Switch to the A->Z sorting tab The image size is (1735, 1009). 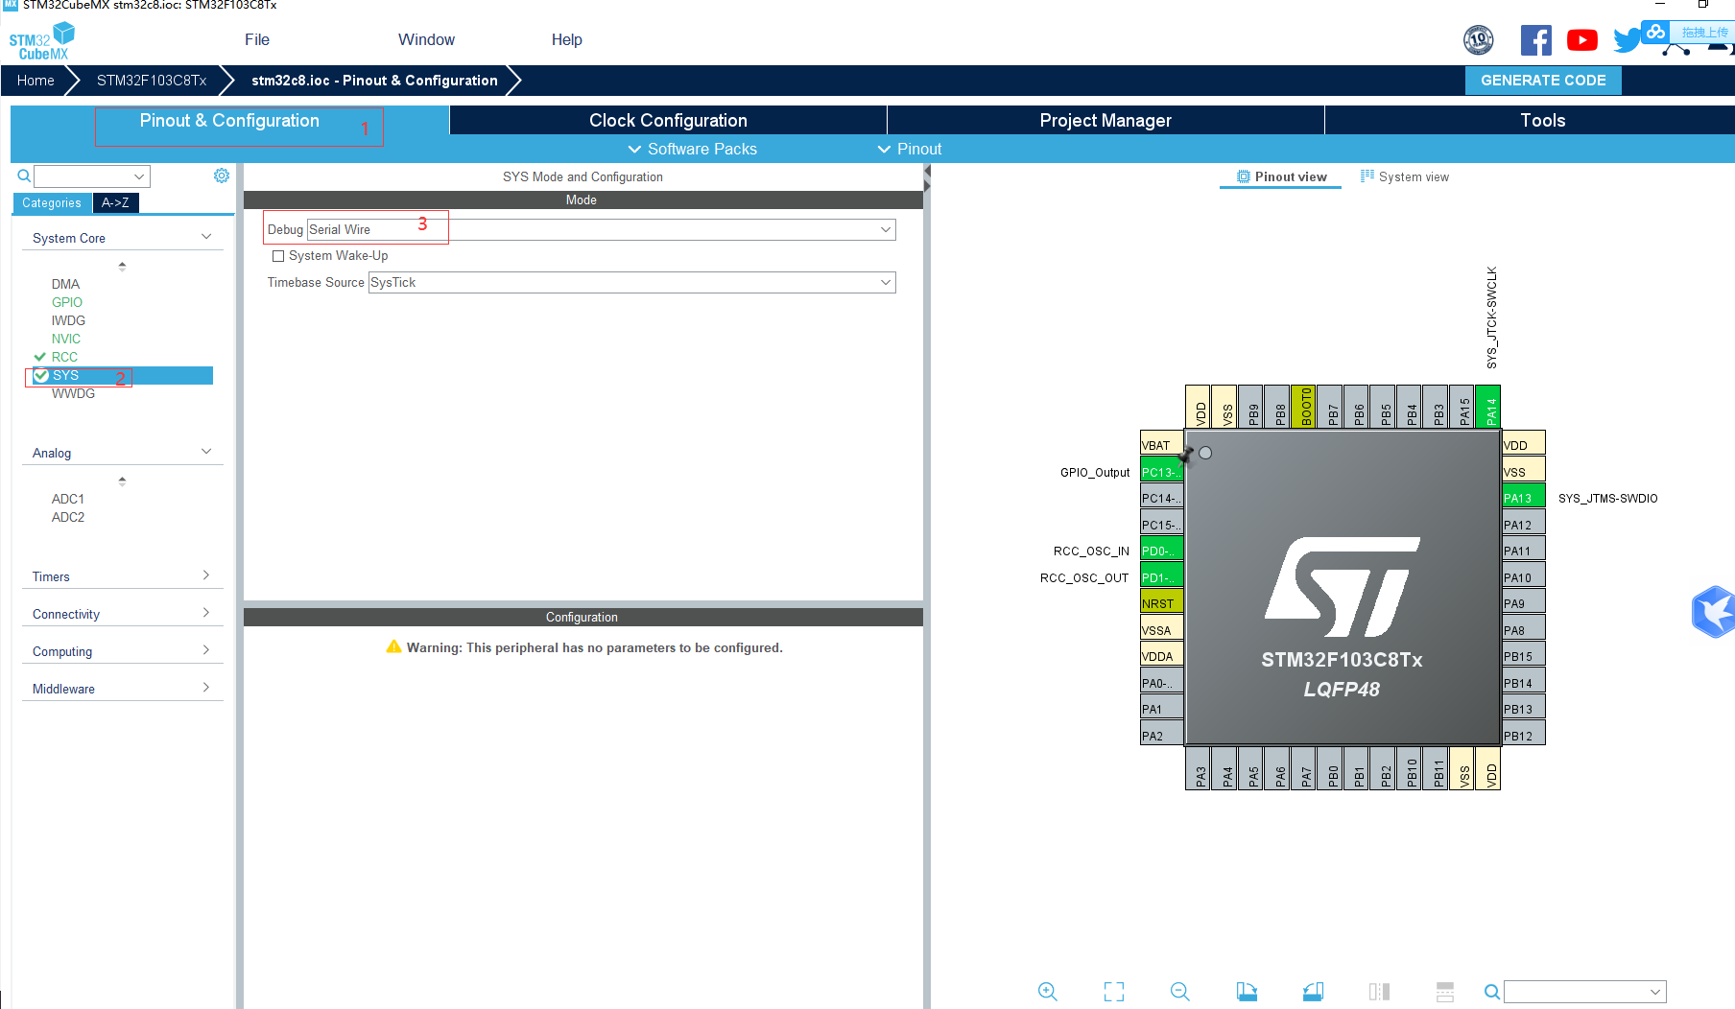coord(115,202)
